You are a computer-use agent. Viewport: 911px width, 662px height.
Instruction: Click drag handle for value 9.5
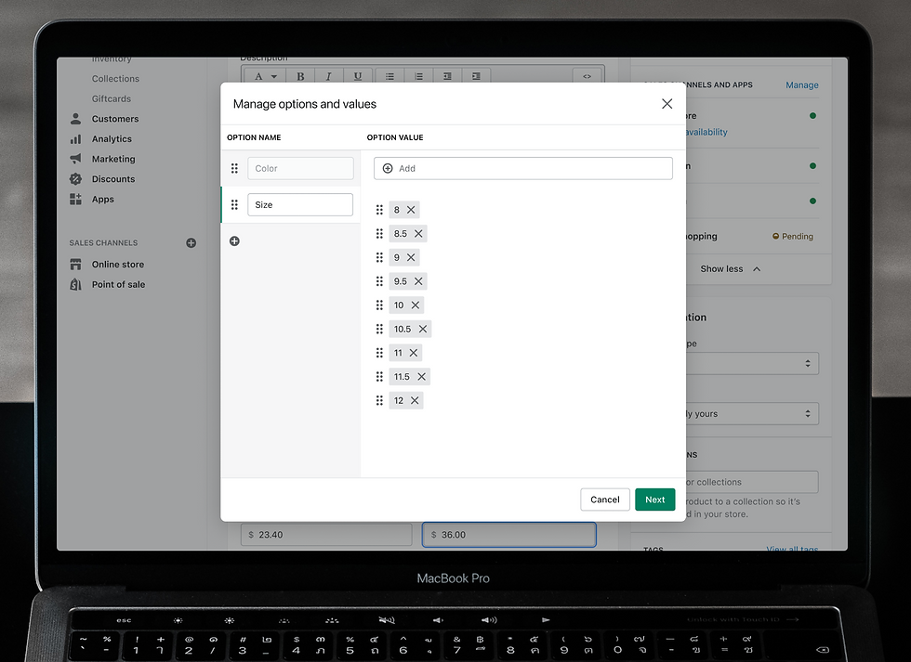[x=379, y=280]
